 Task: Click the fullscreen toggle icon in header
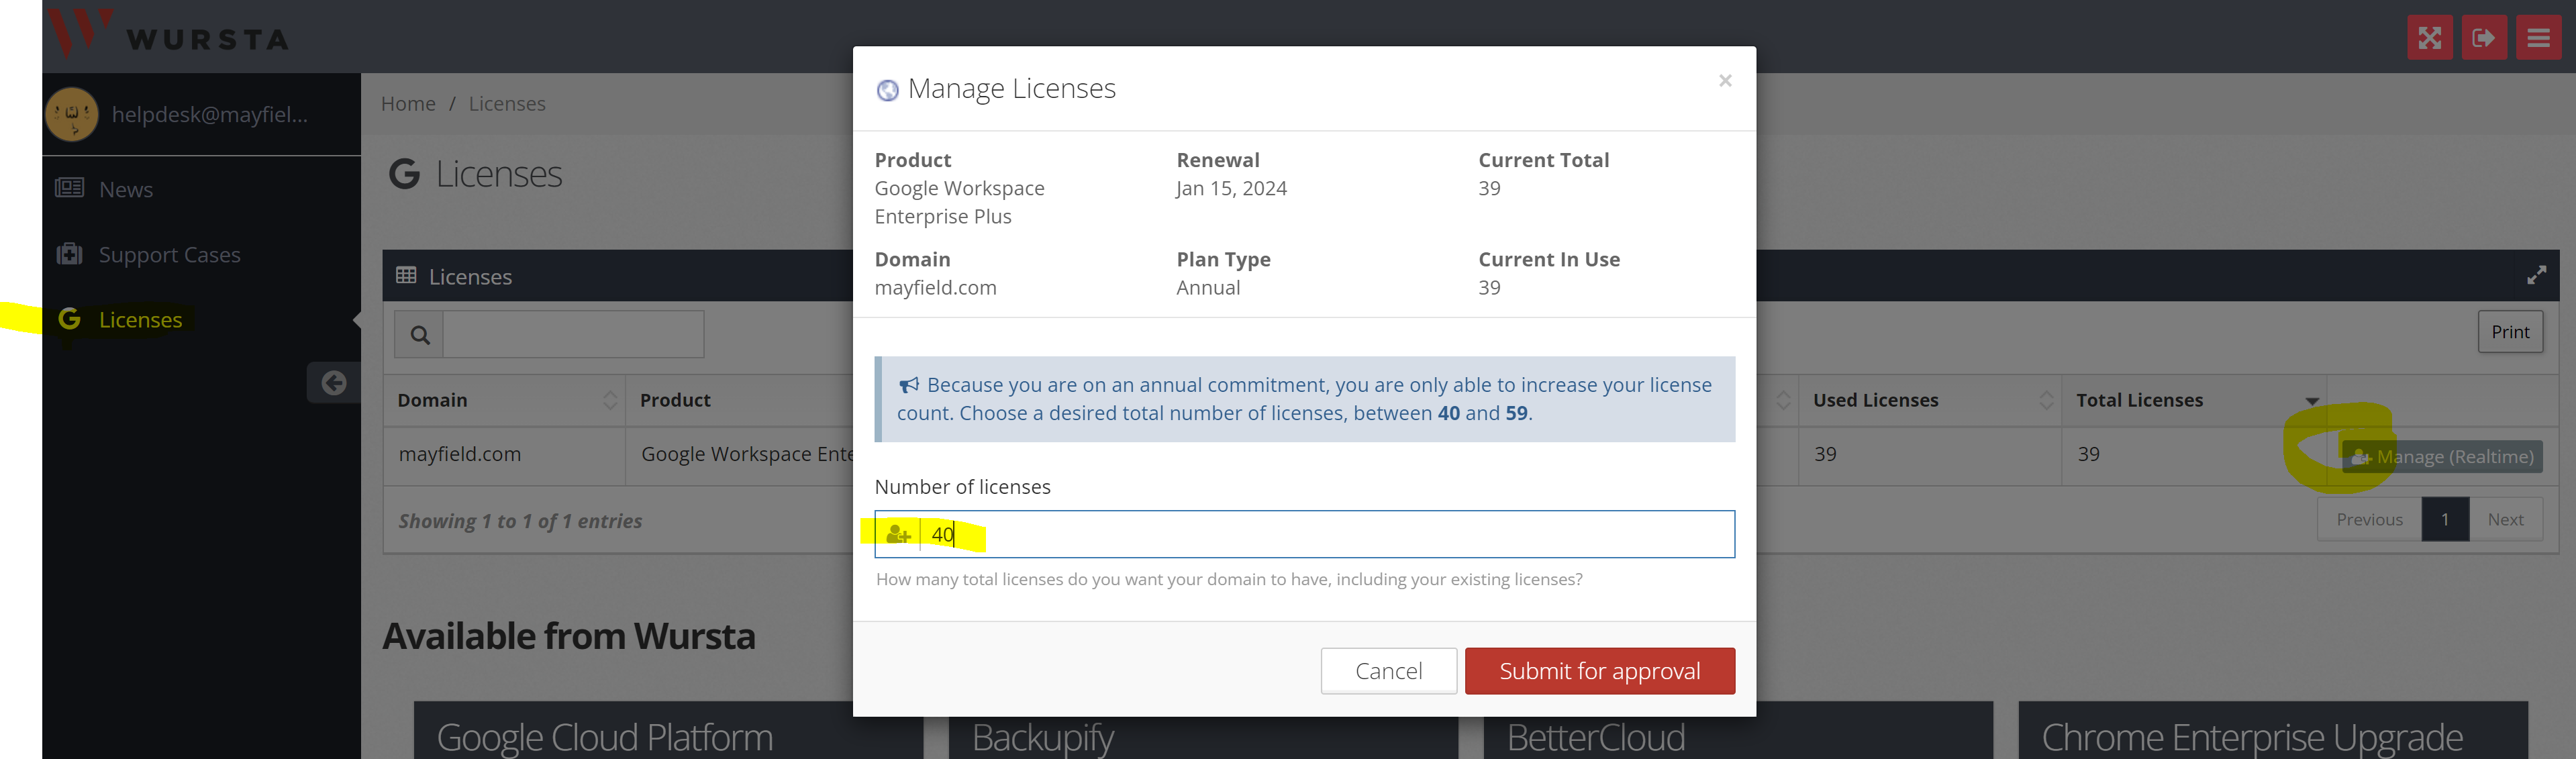(x=2429, y=38)
